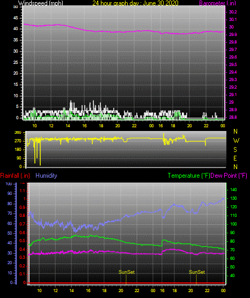Click windspeed scale value 45
The width and height of the screenshot is (250, 298).
pos(16,18)
